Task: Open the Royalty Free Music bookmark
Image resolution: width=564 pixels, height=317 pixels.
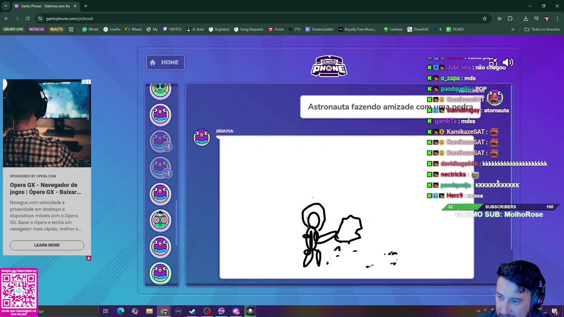Action: [357, 29]
